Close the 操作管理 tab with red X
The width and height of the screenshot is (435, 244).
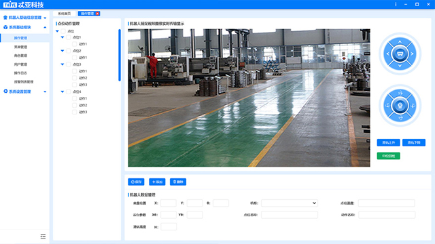(97, 14)
